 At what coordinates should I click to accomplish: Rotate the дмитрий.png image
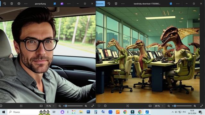4,4
